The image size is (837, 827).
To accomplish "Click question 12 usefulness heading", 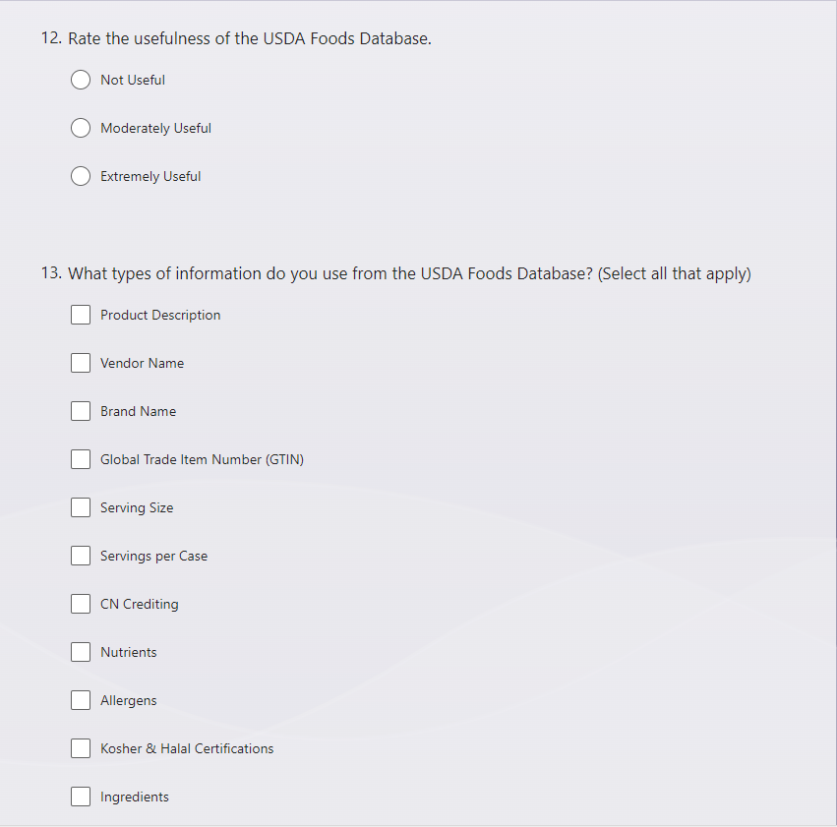I will point(236,38).
